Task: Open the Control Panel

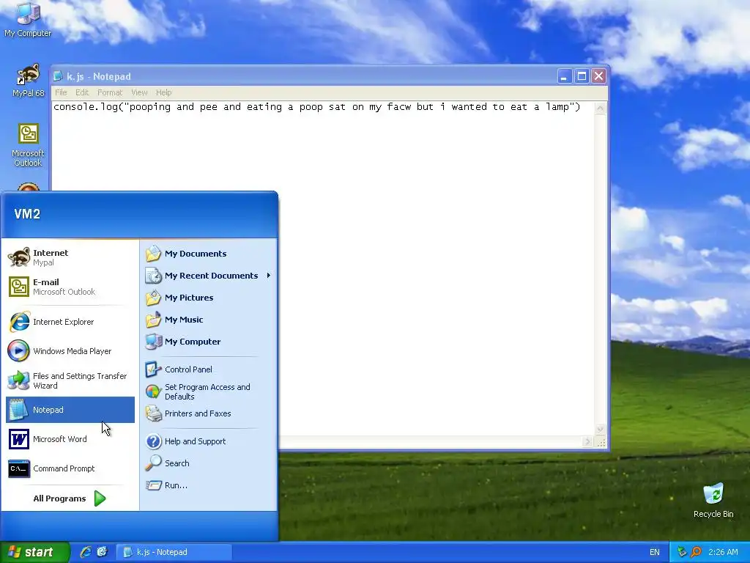Action: click(x=209, y=369)
